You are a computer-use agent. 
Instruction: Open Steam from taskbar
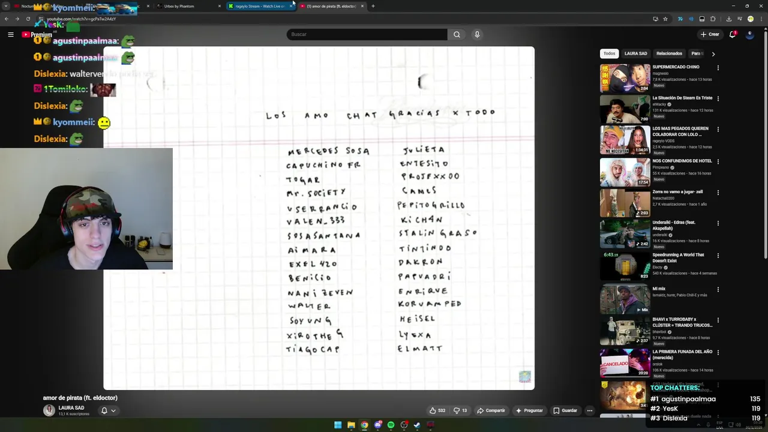417,425
